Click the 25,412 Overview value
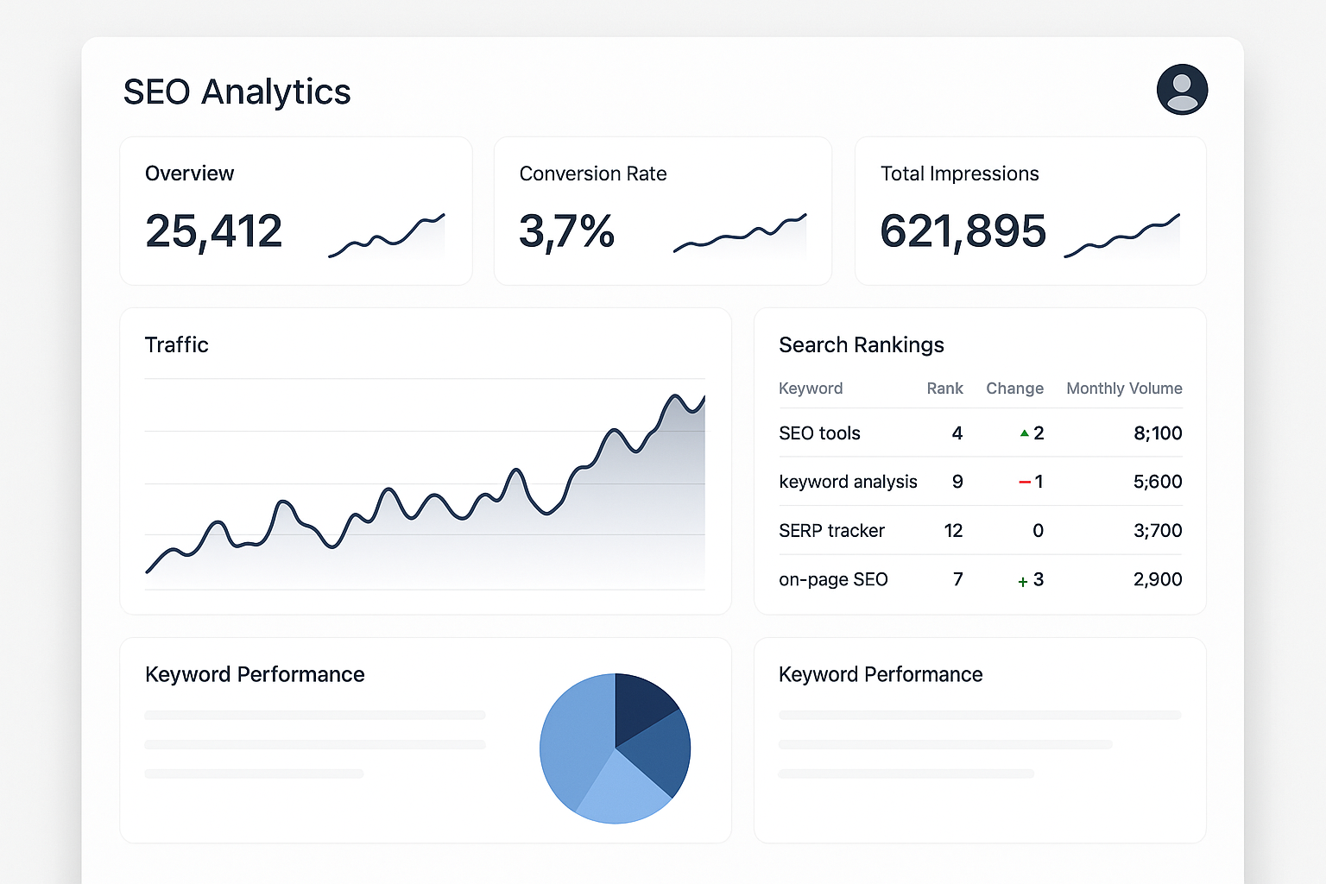Image resolution: width=1326 pixels, height=884 pixels. coord(213,231)
